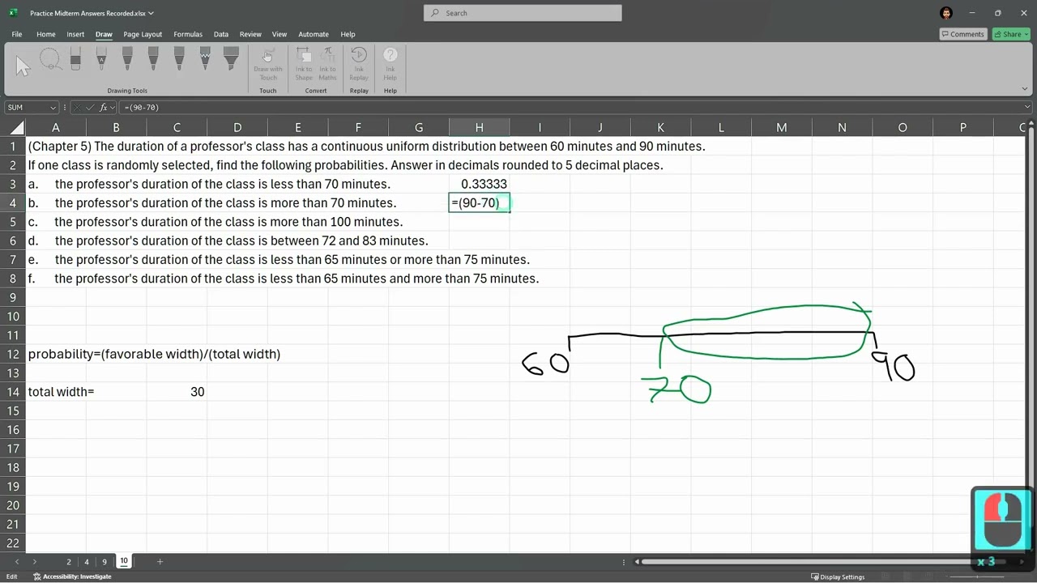Open the user account avatar
Viewport: 1037px width, 583px height.
(947, 13)
